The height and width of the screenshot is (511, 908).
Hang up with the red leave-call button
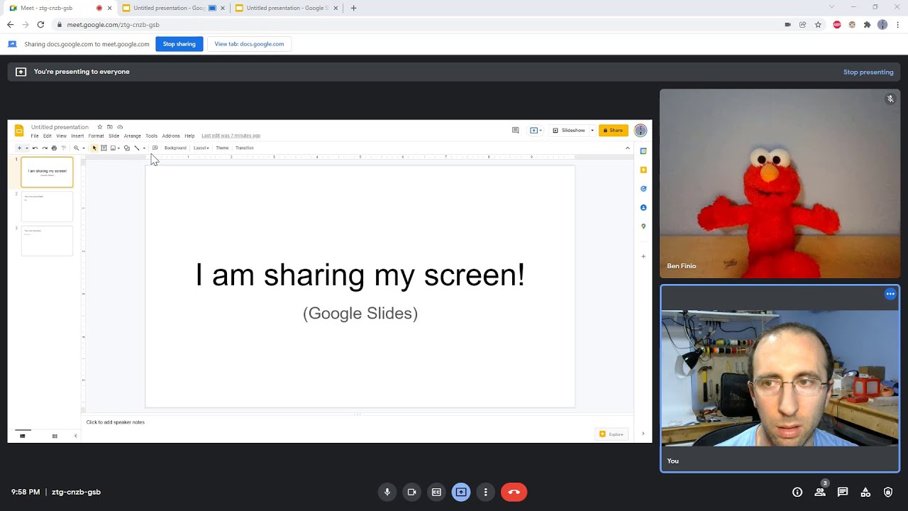click(x=514, y=492)
